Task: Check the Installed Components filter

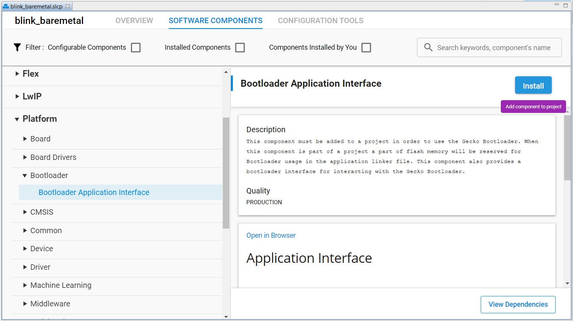Action: tap(240, 47)
